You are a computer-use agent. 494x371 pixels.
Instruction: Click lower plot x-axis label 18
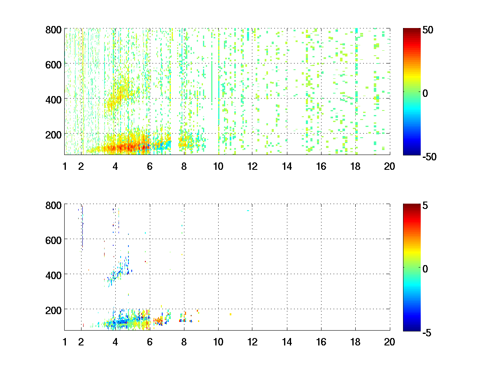pos(355,342)
